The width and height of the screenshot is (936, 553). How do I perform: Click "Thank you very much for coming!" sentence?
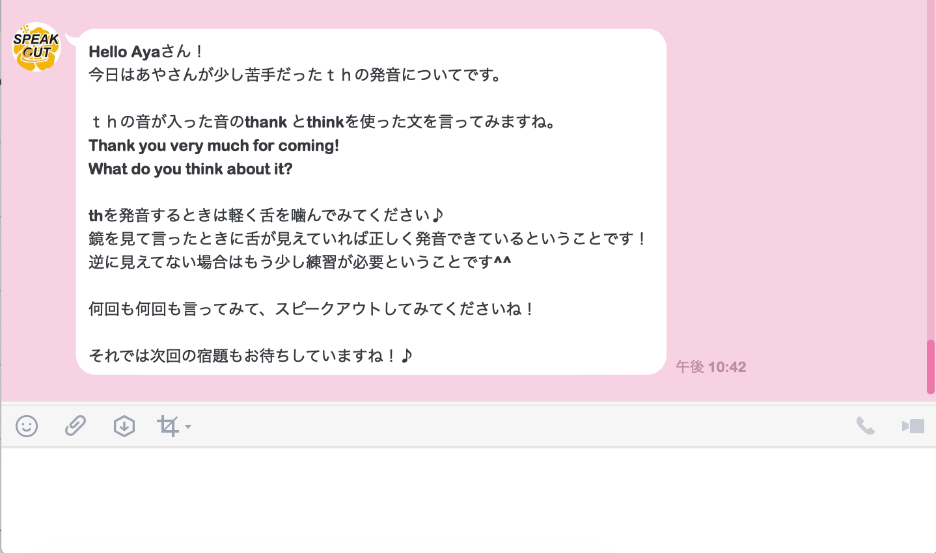213,145
